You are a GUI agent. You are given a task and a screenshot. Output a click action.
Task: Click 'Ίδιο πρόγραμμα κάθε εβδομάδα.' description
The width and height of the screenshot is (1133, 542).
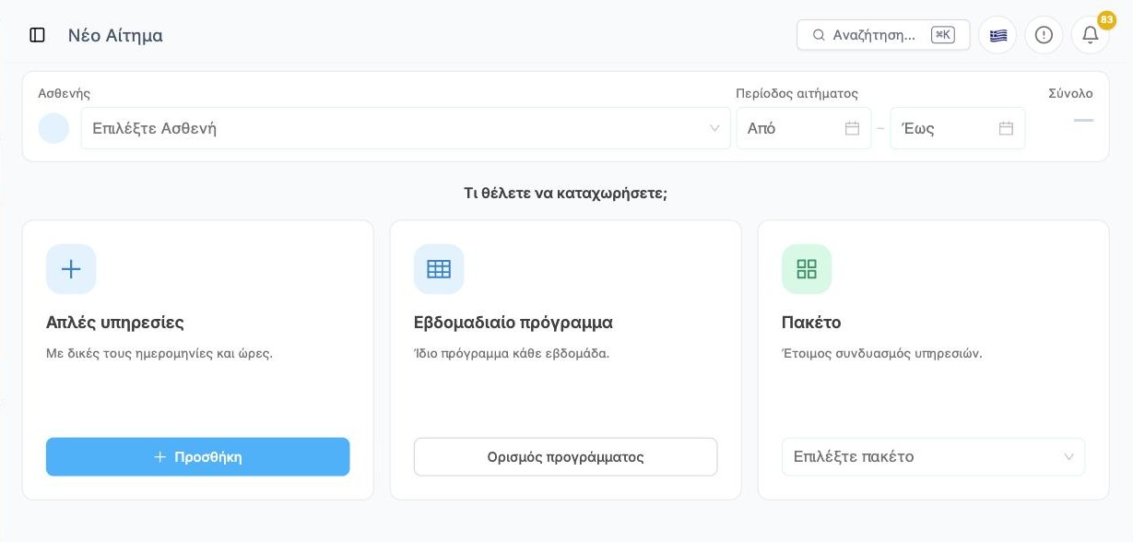pyautogui.click(x=512, y=353)
